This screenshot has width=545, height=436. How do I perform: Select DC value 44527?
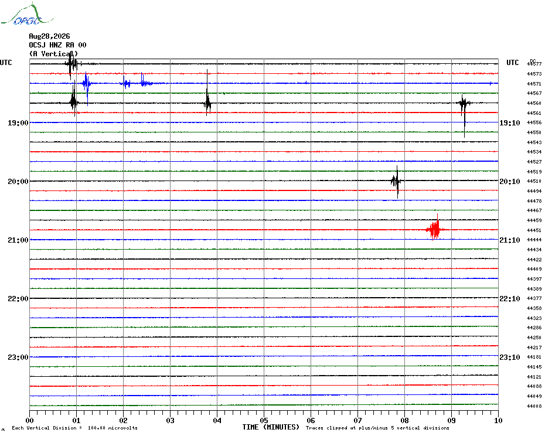(534, 162)
